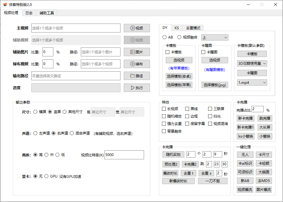Enable the 长视频 effect checkbox
The height and width of the screenshot is (202, 283).
[164, 109]
